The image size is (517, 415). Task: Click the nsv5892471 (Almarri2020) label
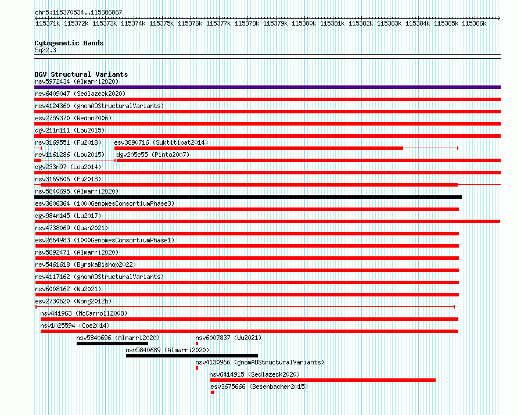(77, 252)
